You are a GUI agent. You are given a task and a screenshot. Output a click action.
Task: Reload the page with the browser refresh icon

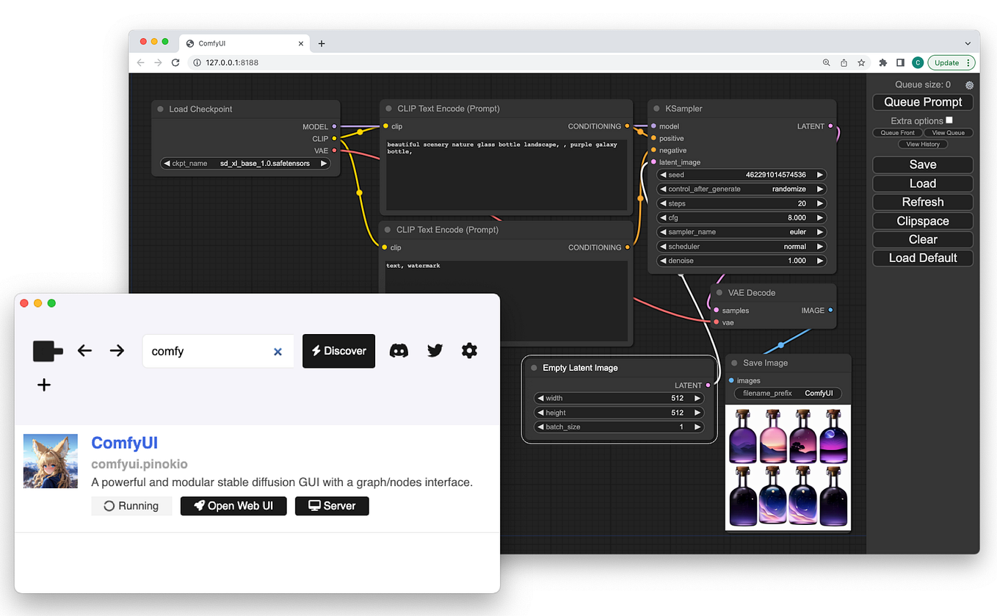tap(175, 62)
